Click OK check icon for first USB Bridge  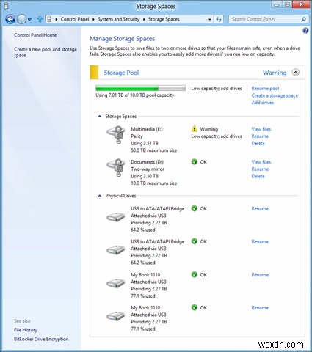point(194,208)
